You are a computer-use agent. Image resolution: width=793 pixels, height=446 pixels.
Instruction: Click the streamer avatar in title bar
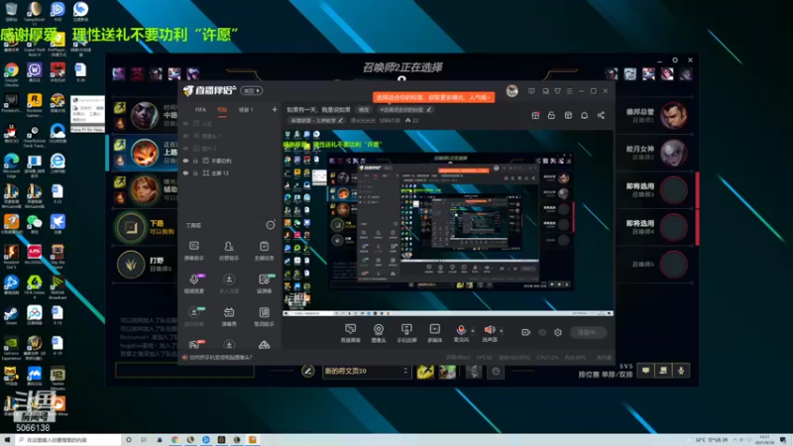pyautogui.click(x=511, y=91)
